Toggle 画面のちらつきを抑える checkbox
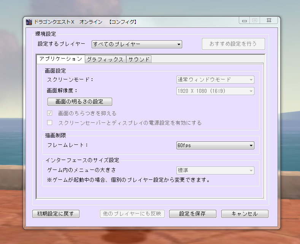 [x=49, y=113]
